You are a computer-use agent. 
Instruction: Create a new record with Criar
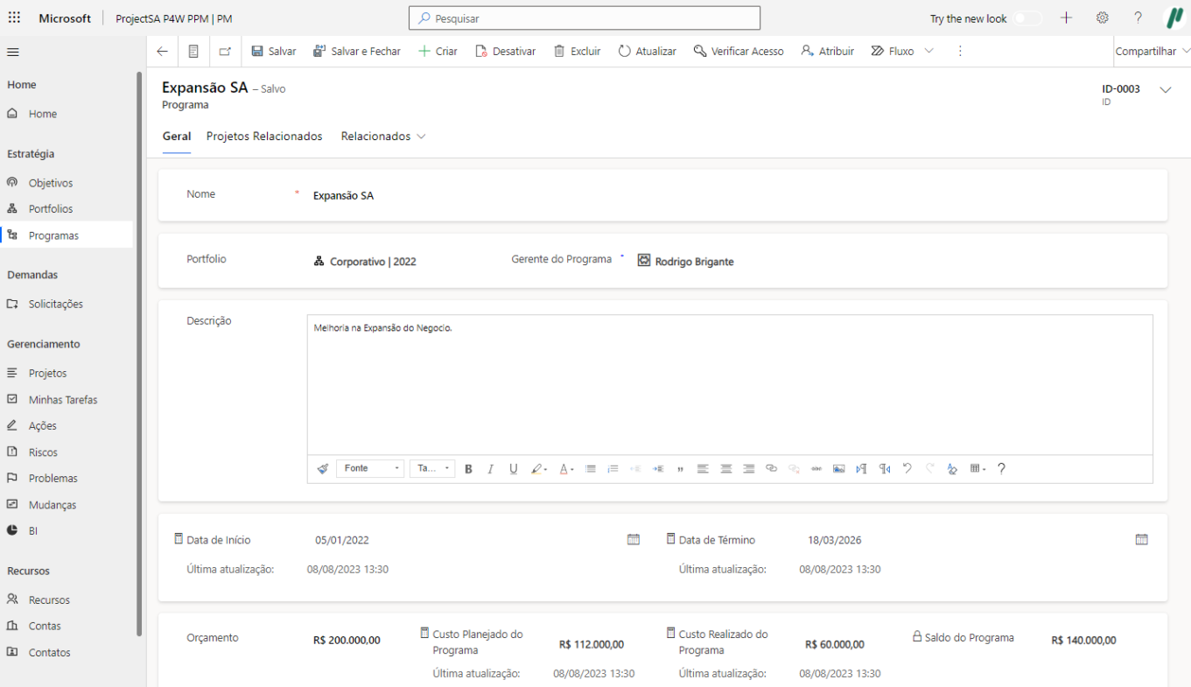point(438,52)
